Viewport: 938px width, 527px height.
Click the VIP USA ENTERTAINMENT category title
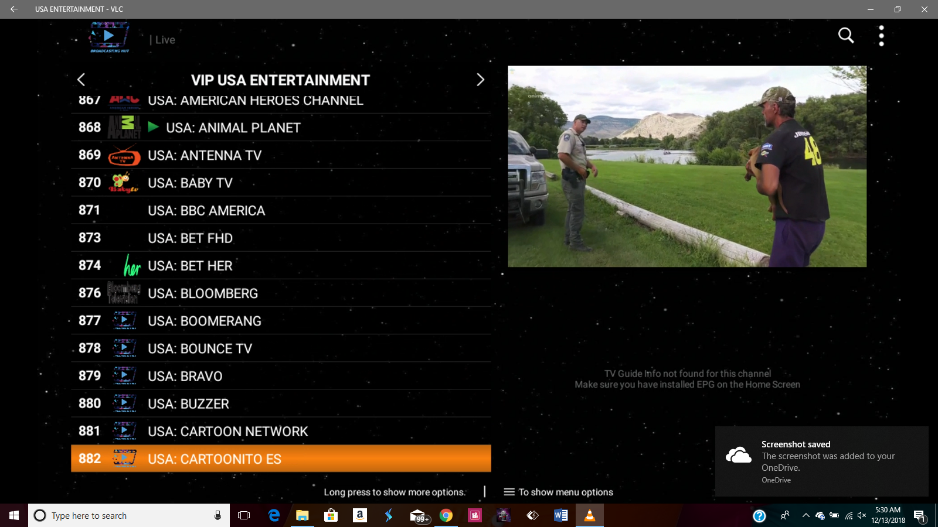[280, 80]
